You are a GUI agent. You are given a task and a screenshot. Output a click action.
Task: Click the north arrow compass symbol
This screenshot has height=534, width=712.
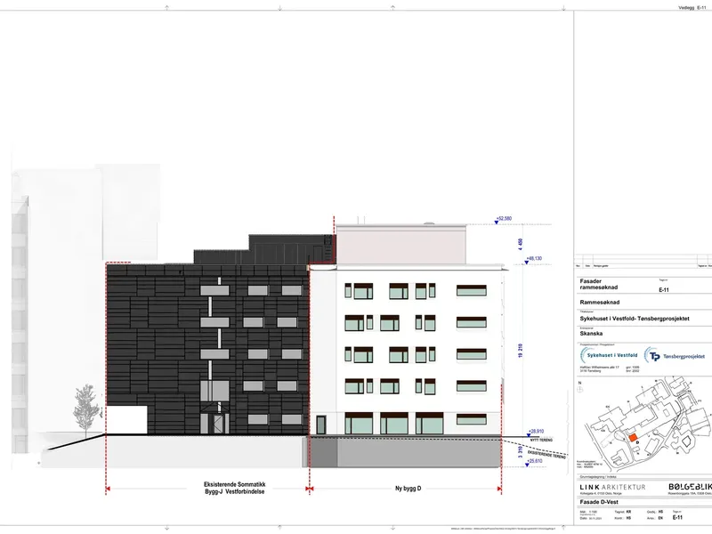580,387
